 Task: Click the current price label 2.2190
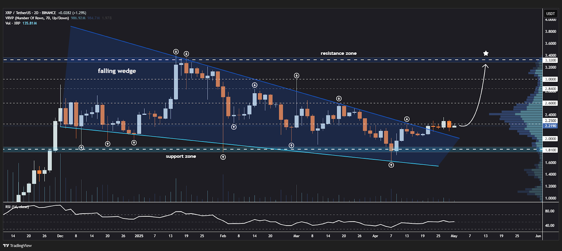550,126
